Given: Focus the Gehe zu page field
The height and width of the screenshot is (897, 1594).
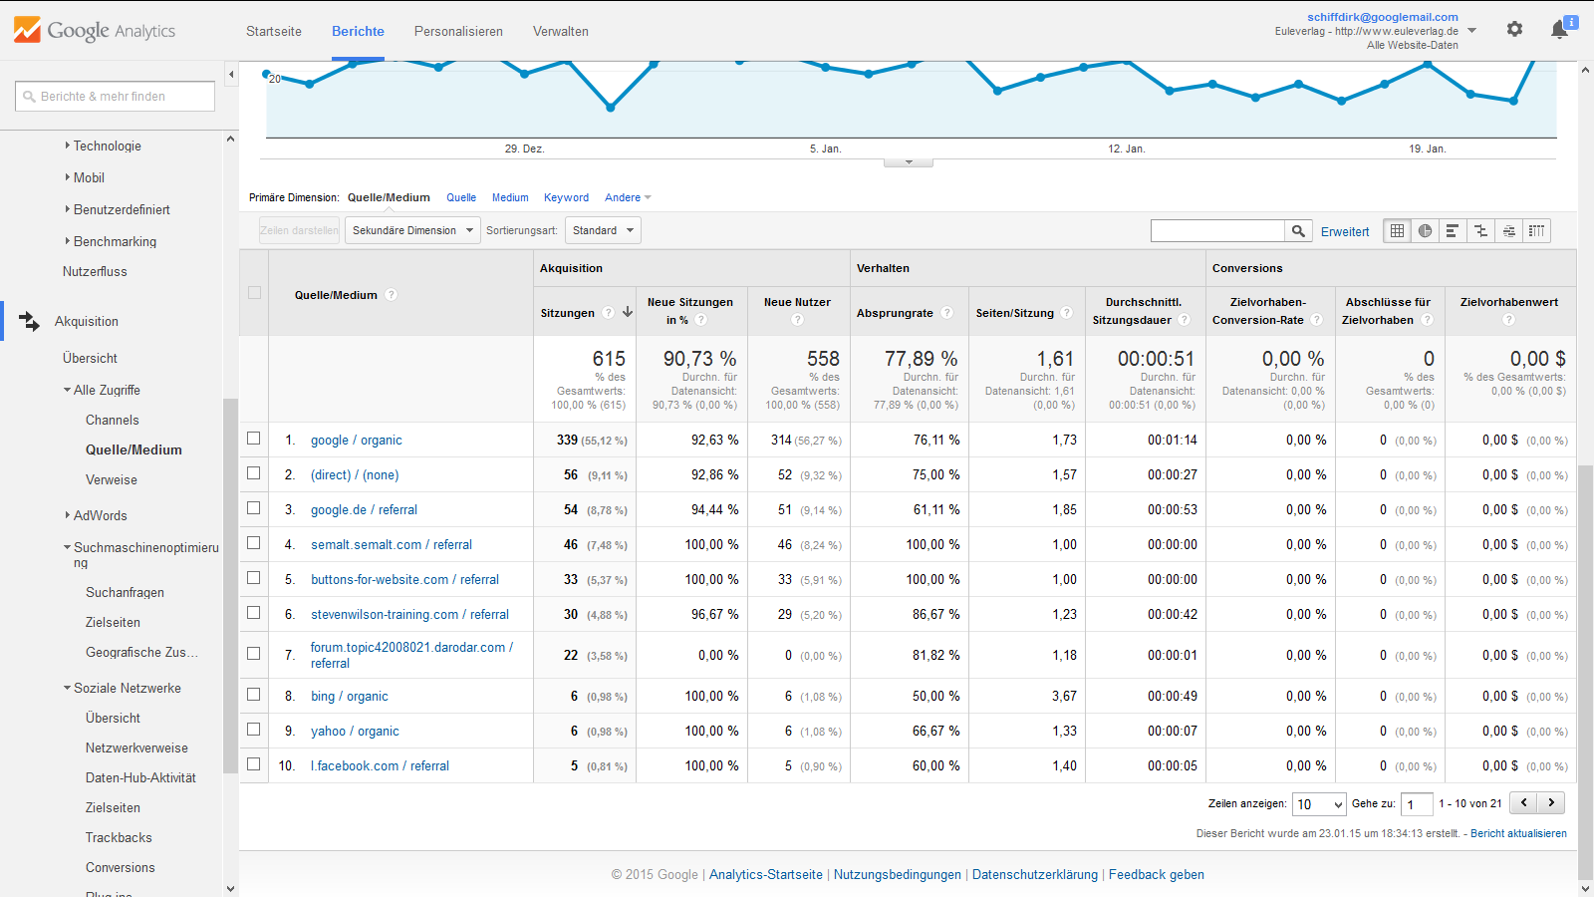Looking at the screenshot, I should tap(1417, 804).
